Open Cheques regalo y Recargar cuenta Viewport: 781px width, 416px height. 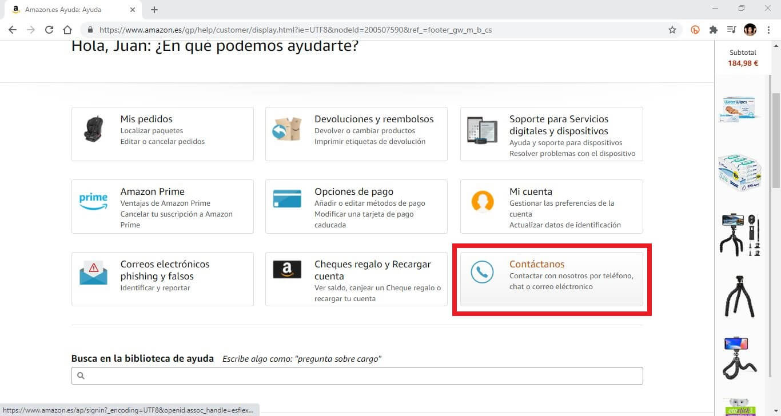click(356, 279)
